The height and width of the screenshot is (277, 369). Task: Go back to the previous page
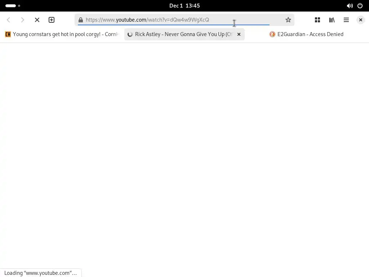click(x=9, y=20)
